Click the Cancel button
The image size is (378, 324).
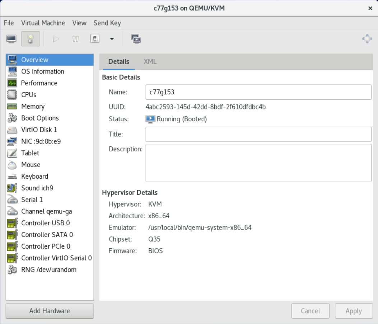pyautogui.click(x=310, y=311)
